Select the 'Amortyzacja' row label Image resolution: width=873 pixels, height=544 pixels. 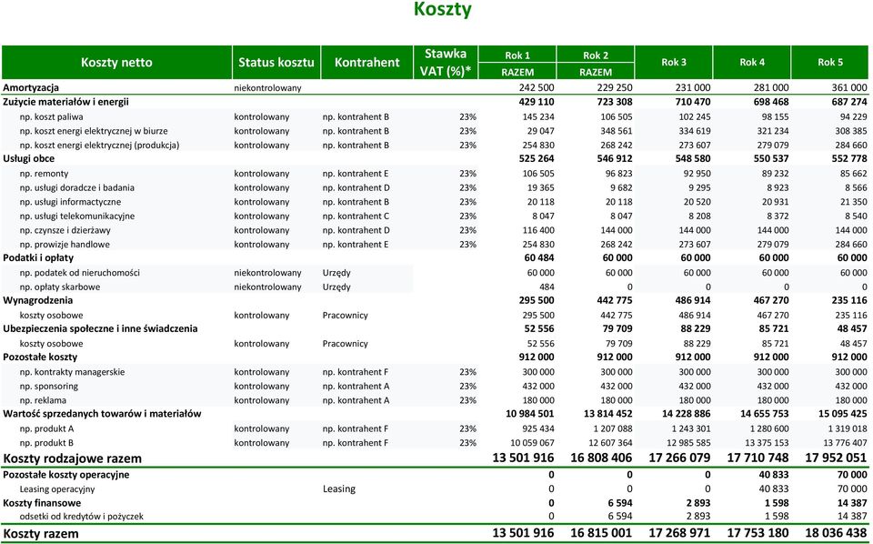pos(31,87)
